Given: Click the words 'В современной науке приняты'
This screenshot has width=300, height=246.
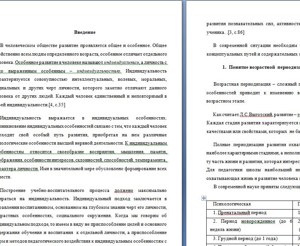Looking at the screenshot, I should point(246,187).
